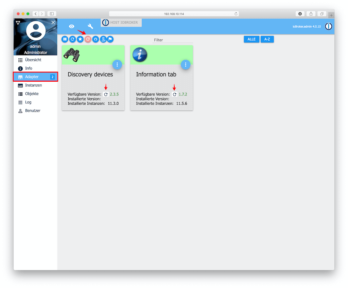Update Information tab via refresh icon
The height and width of the screenshot is (288, 348).
click(x=175, y=94)
